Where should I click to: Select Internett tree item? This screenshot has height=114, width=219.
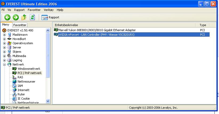pyautogui.click(x=23, y=90)
